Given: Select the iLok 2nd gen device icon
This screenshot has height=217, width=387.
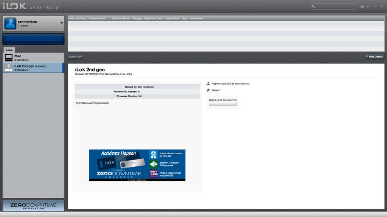Looking at the screenshot, I should (x=9, y=68).
